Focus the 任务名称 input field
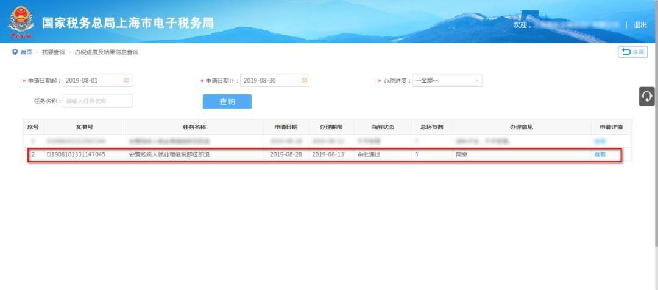Screen dimensions: 658x290 (97, 101)
